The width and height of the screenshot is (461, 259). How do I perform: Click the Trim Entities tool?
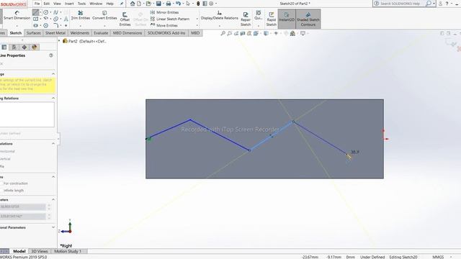[x=80, y=15]
